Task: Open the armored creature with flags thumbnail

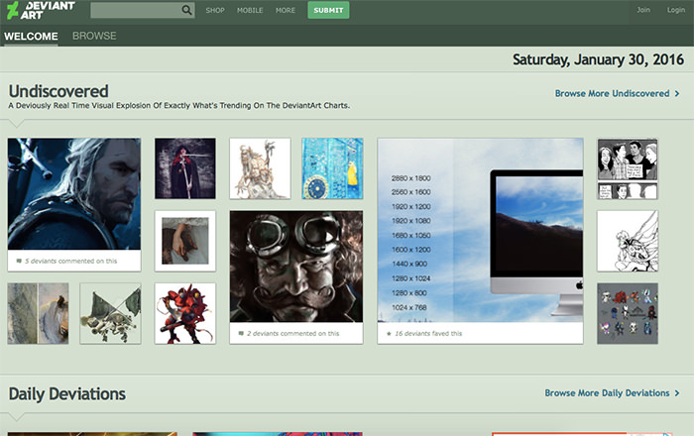Action: (x=110, y=313)
